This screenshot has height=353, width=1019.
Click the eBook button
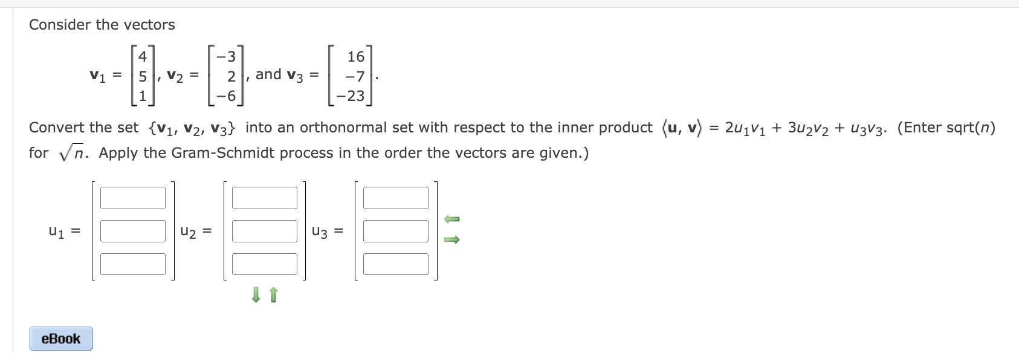pyautogui.click(x=60, y=338)
